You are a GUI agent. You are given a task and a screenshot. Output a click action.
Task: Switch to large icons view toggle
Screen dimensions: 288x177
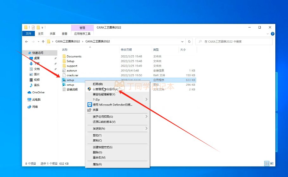271,163
